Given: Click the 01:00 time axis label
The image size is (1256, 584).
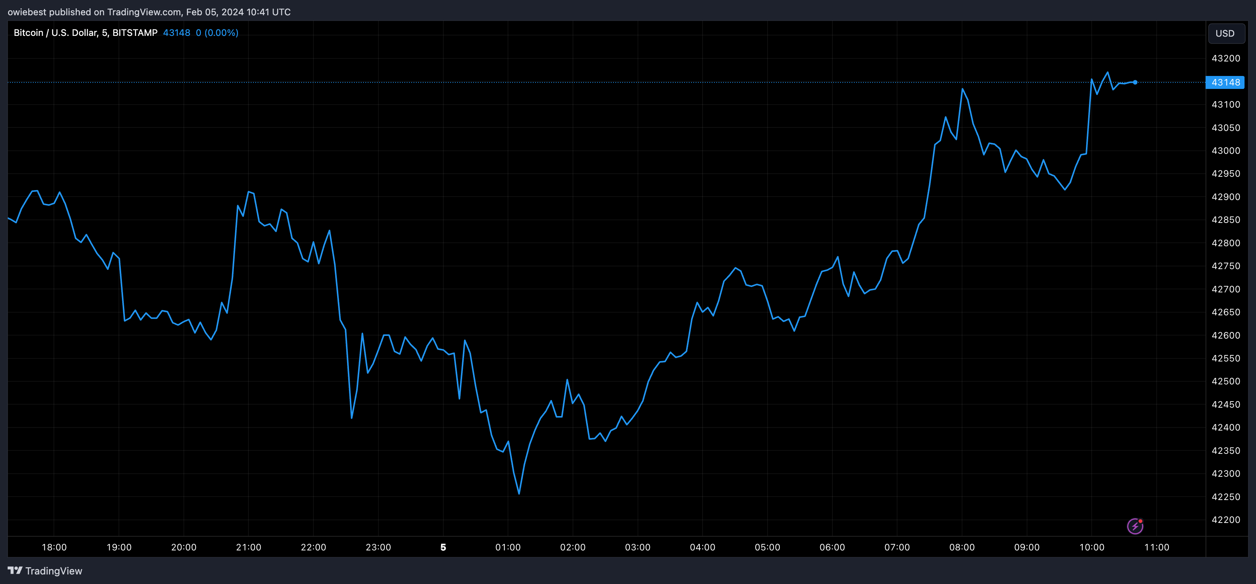Looking at the screenshot, I should [x=508, y=547].
